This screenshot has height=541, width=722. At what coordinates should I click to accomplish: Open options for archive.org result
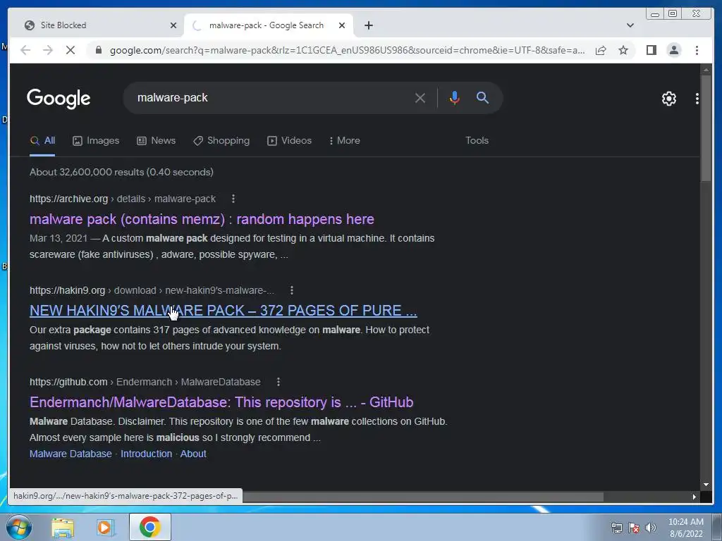pos(233,199)
